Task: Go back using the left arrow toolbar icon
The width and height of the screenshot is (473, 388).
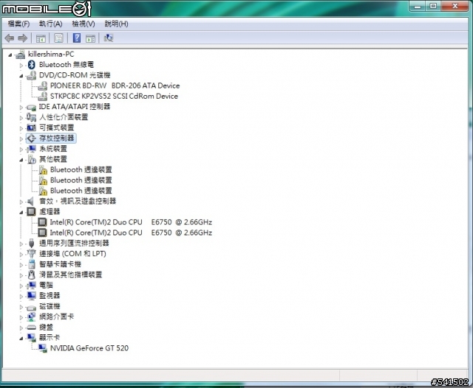Action: click(x=10, y=38)
